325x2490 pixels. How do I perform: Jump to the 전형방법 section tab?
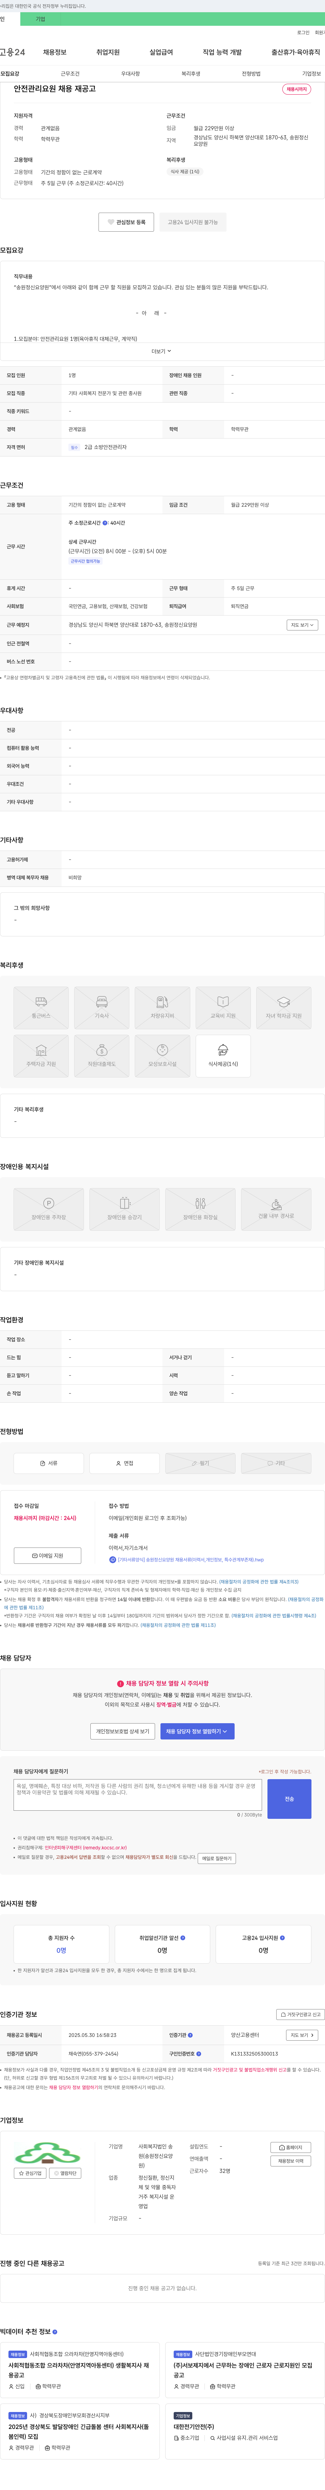251,74
